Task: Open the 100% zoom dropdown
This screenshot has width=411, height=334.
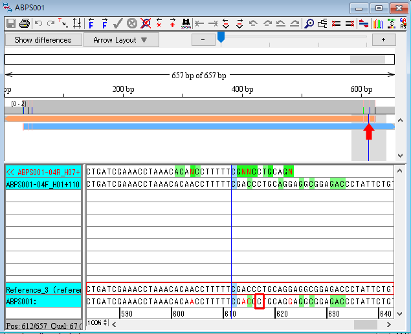Action: 94,322
